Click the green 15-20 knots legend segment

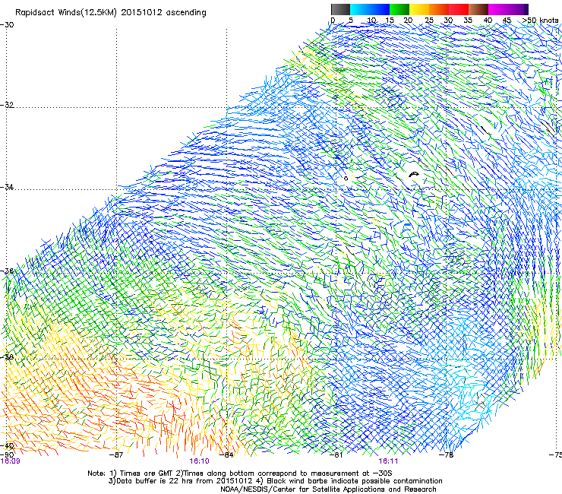point(399,9)
